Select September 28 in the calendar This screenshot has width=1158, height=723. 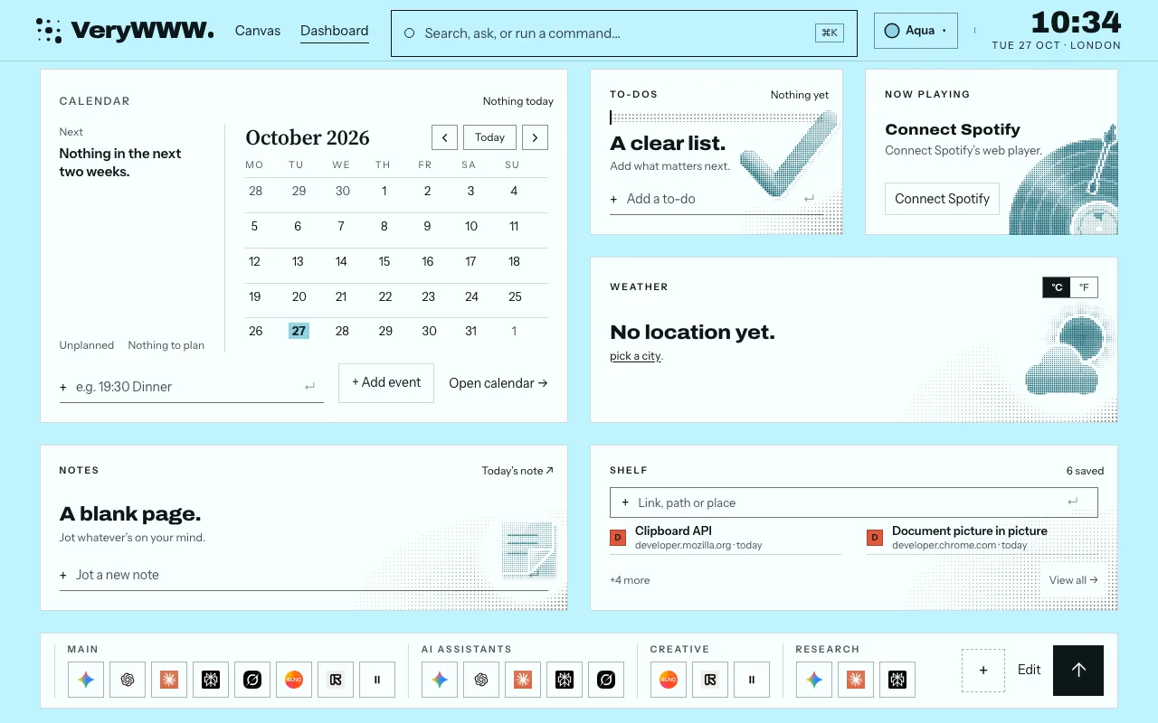pos(256,191)
